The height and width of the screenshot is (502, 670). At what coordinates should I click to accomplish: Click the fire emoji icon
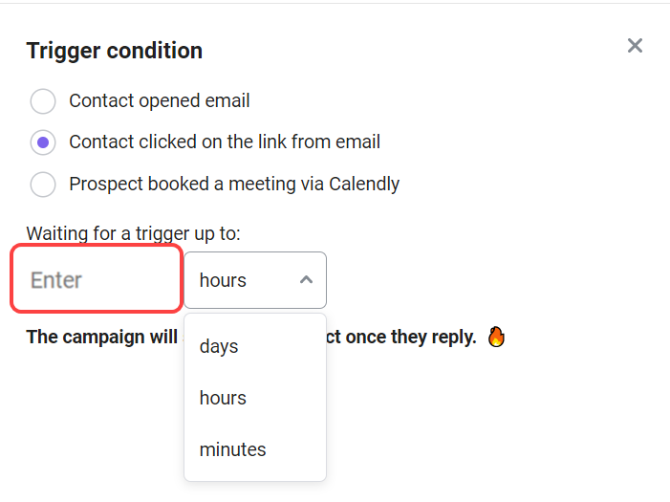(x=496, y=337)
